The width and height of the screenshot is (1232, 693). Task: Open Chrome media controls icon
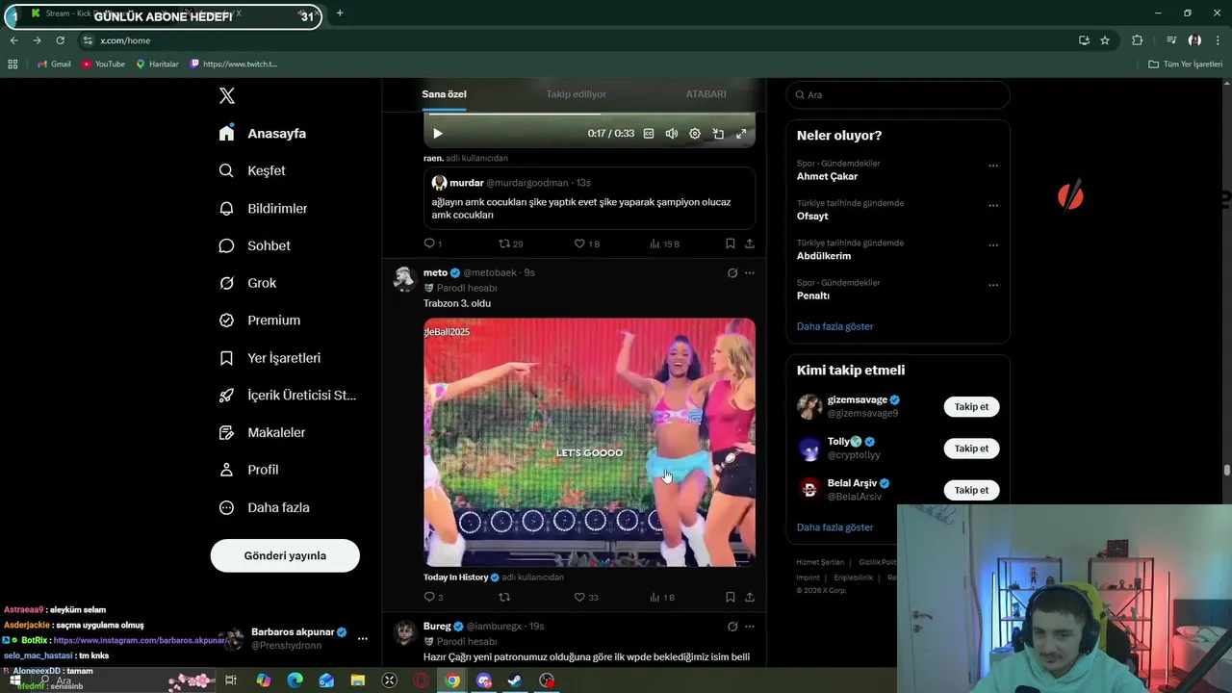[x=1170, y=40]
